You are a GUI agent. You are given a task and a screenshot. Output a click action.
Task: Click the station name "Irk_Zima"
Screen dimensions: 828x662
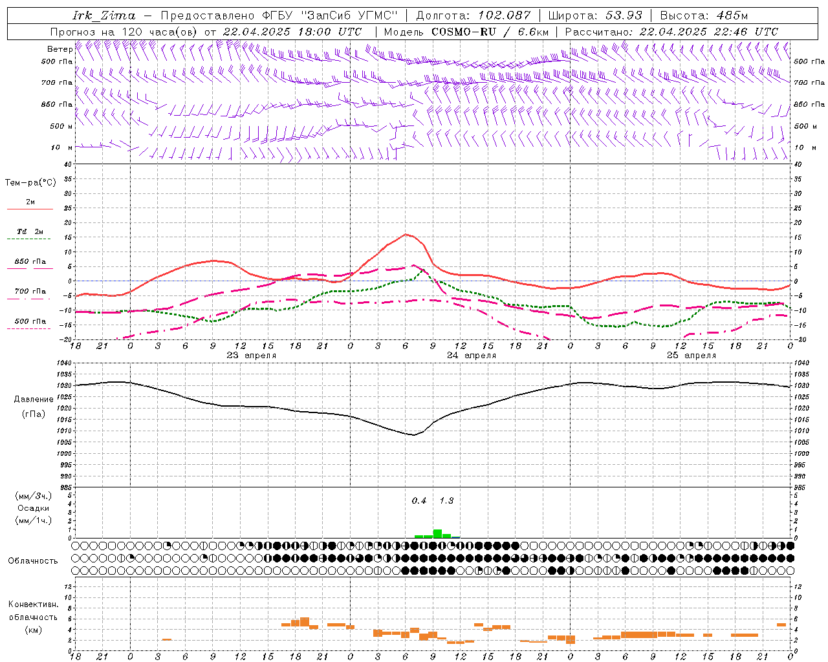103,16
